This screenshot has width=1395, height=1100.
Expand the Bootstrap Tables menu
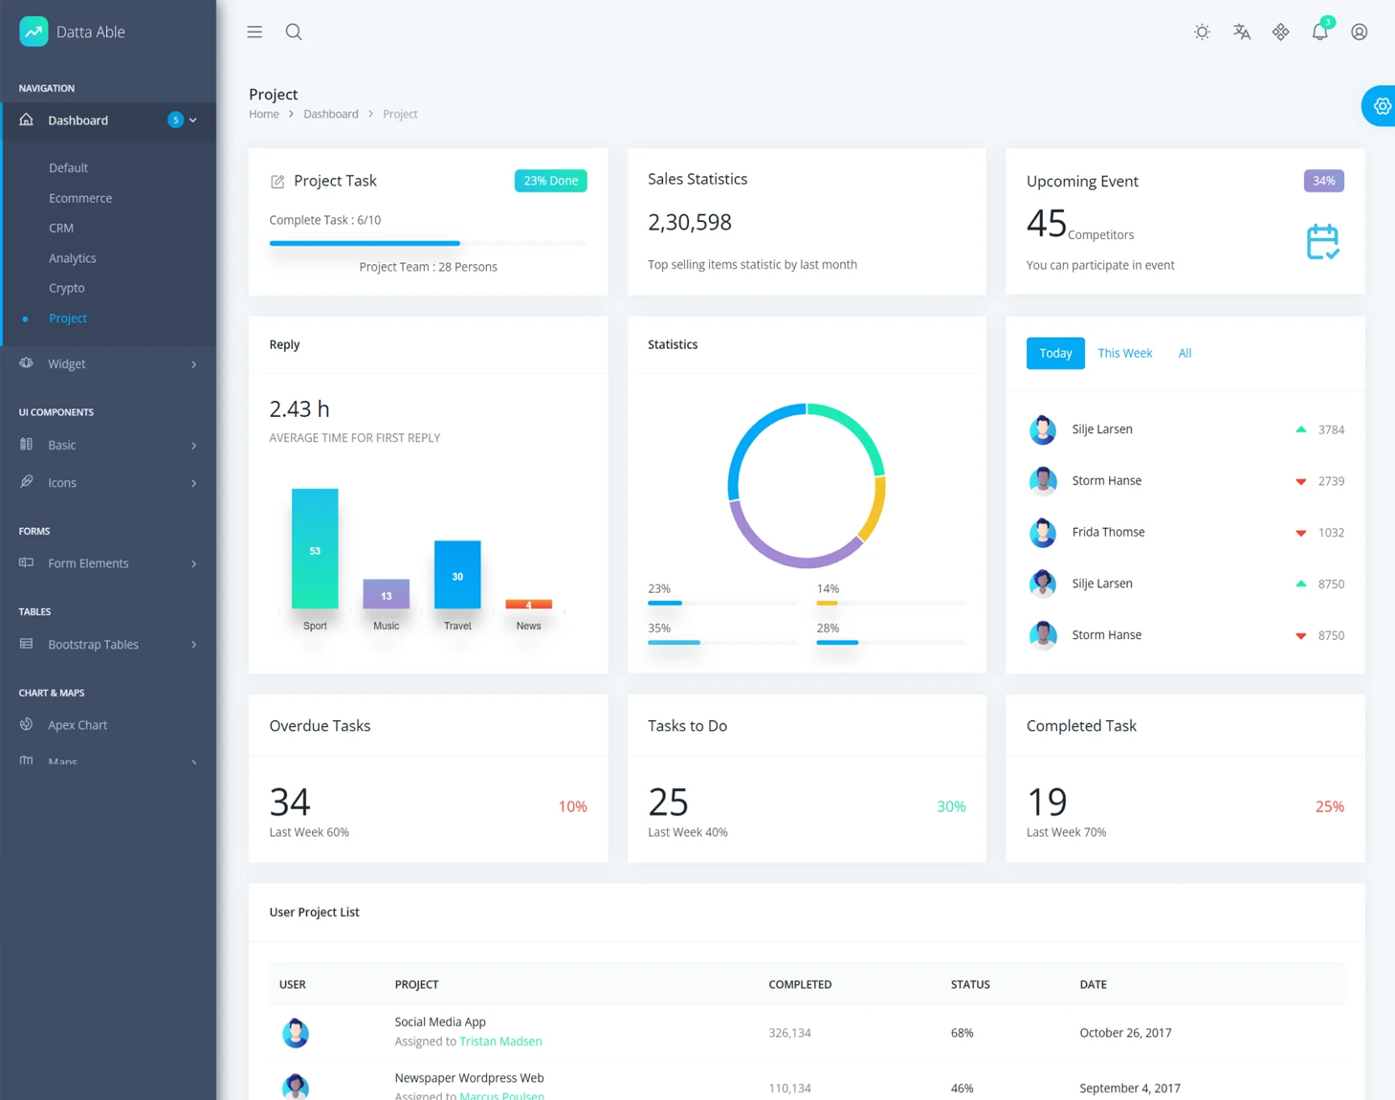click(107, 645)
